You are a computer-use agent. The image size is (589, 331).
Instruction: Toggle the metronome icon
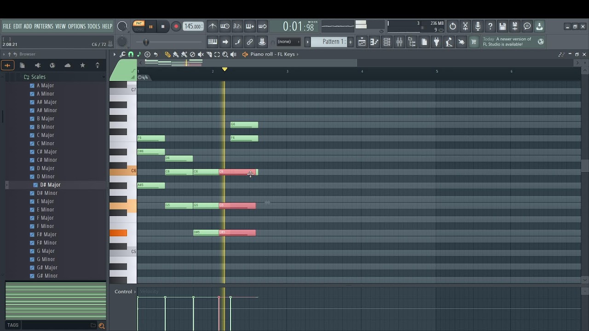[212, 26]
